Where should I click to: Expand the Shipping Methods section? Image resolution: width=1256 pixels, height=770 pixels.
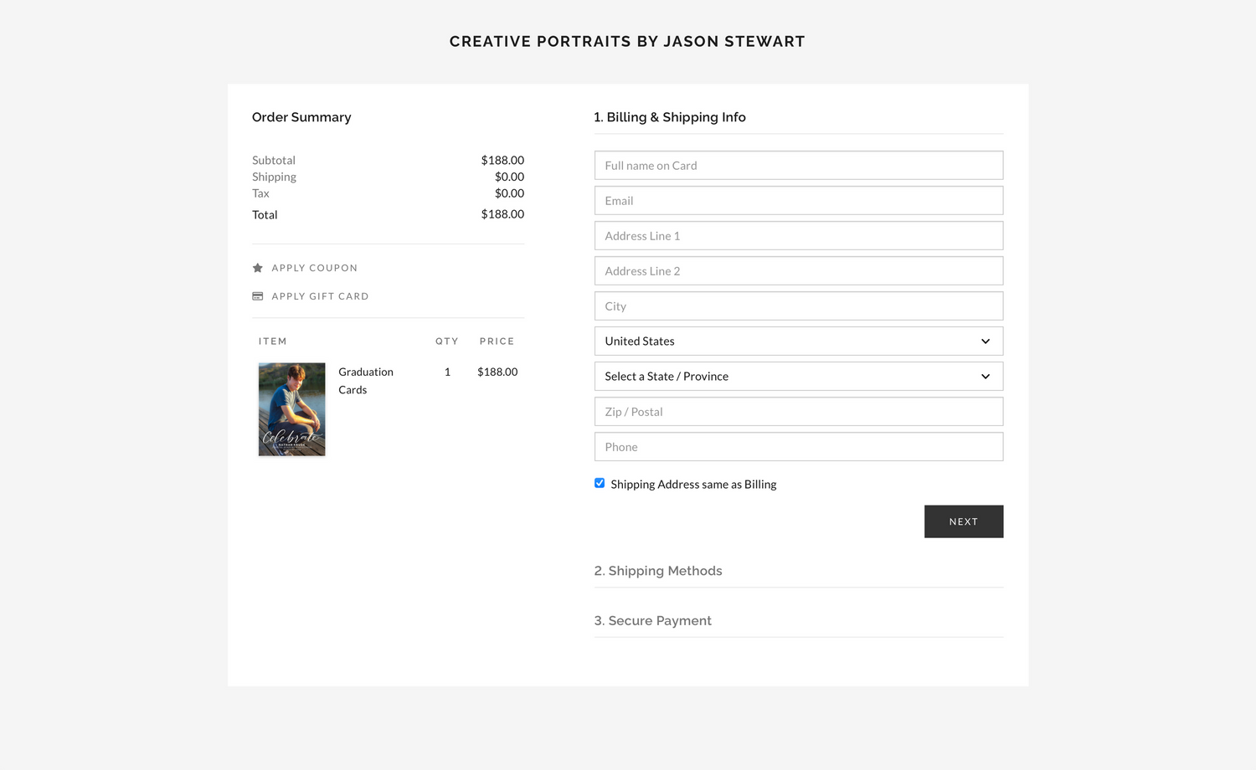coord(658,571)
